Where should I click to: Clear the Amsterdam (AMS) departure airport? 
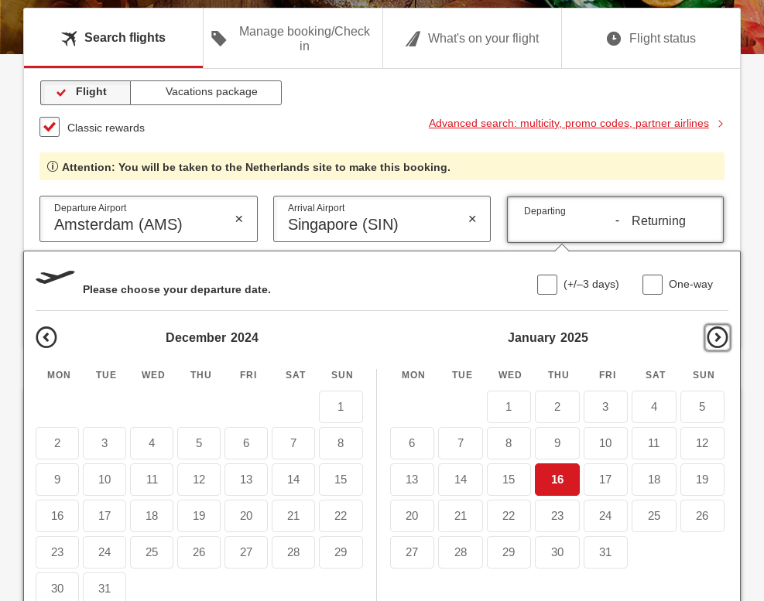(238, 219)
